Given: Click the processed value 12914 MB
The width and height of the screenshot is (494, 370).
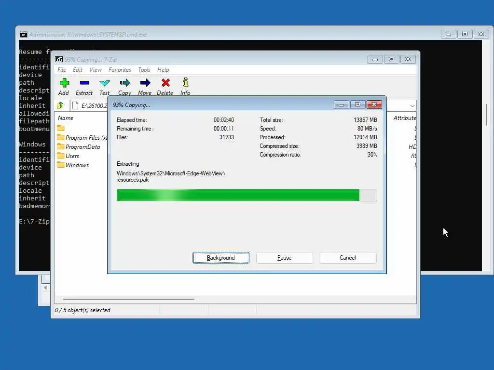Looking at the screenshot, I should click(365, 137).
